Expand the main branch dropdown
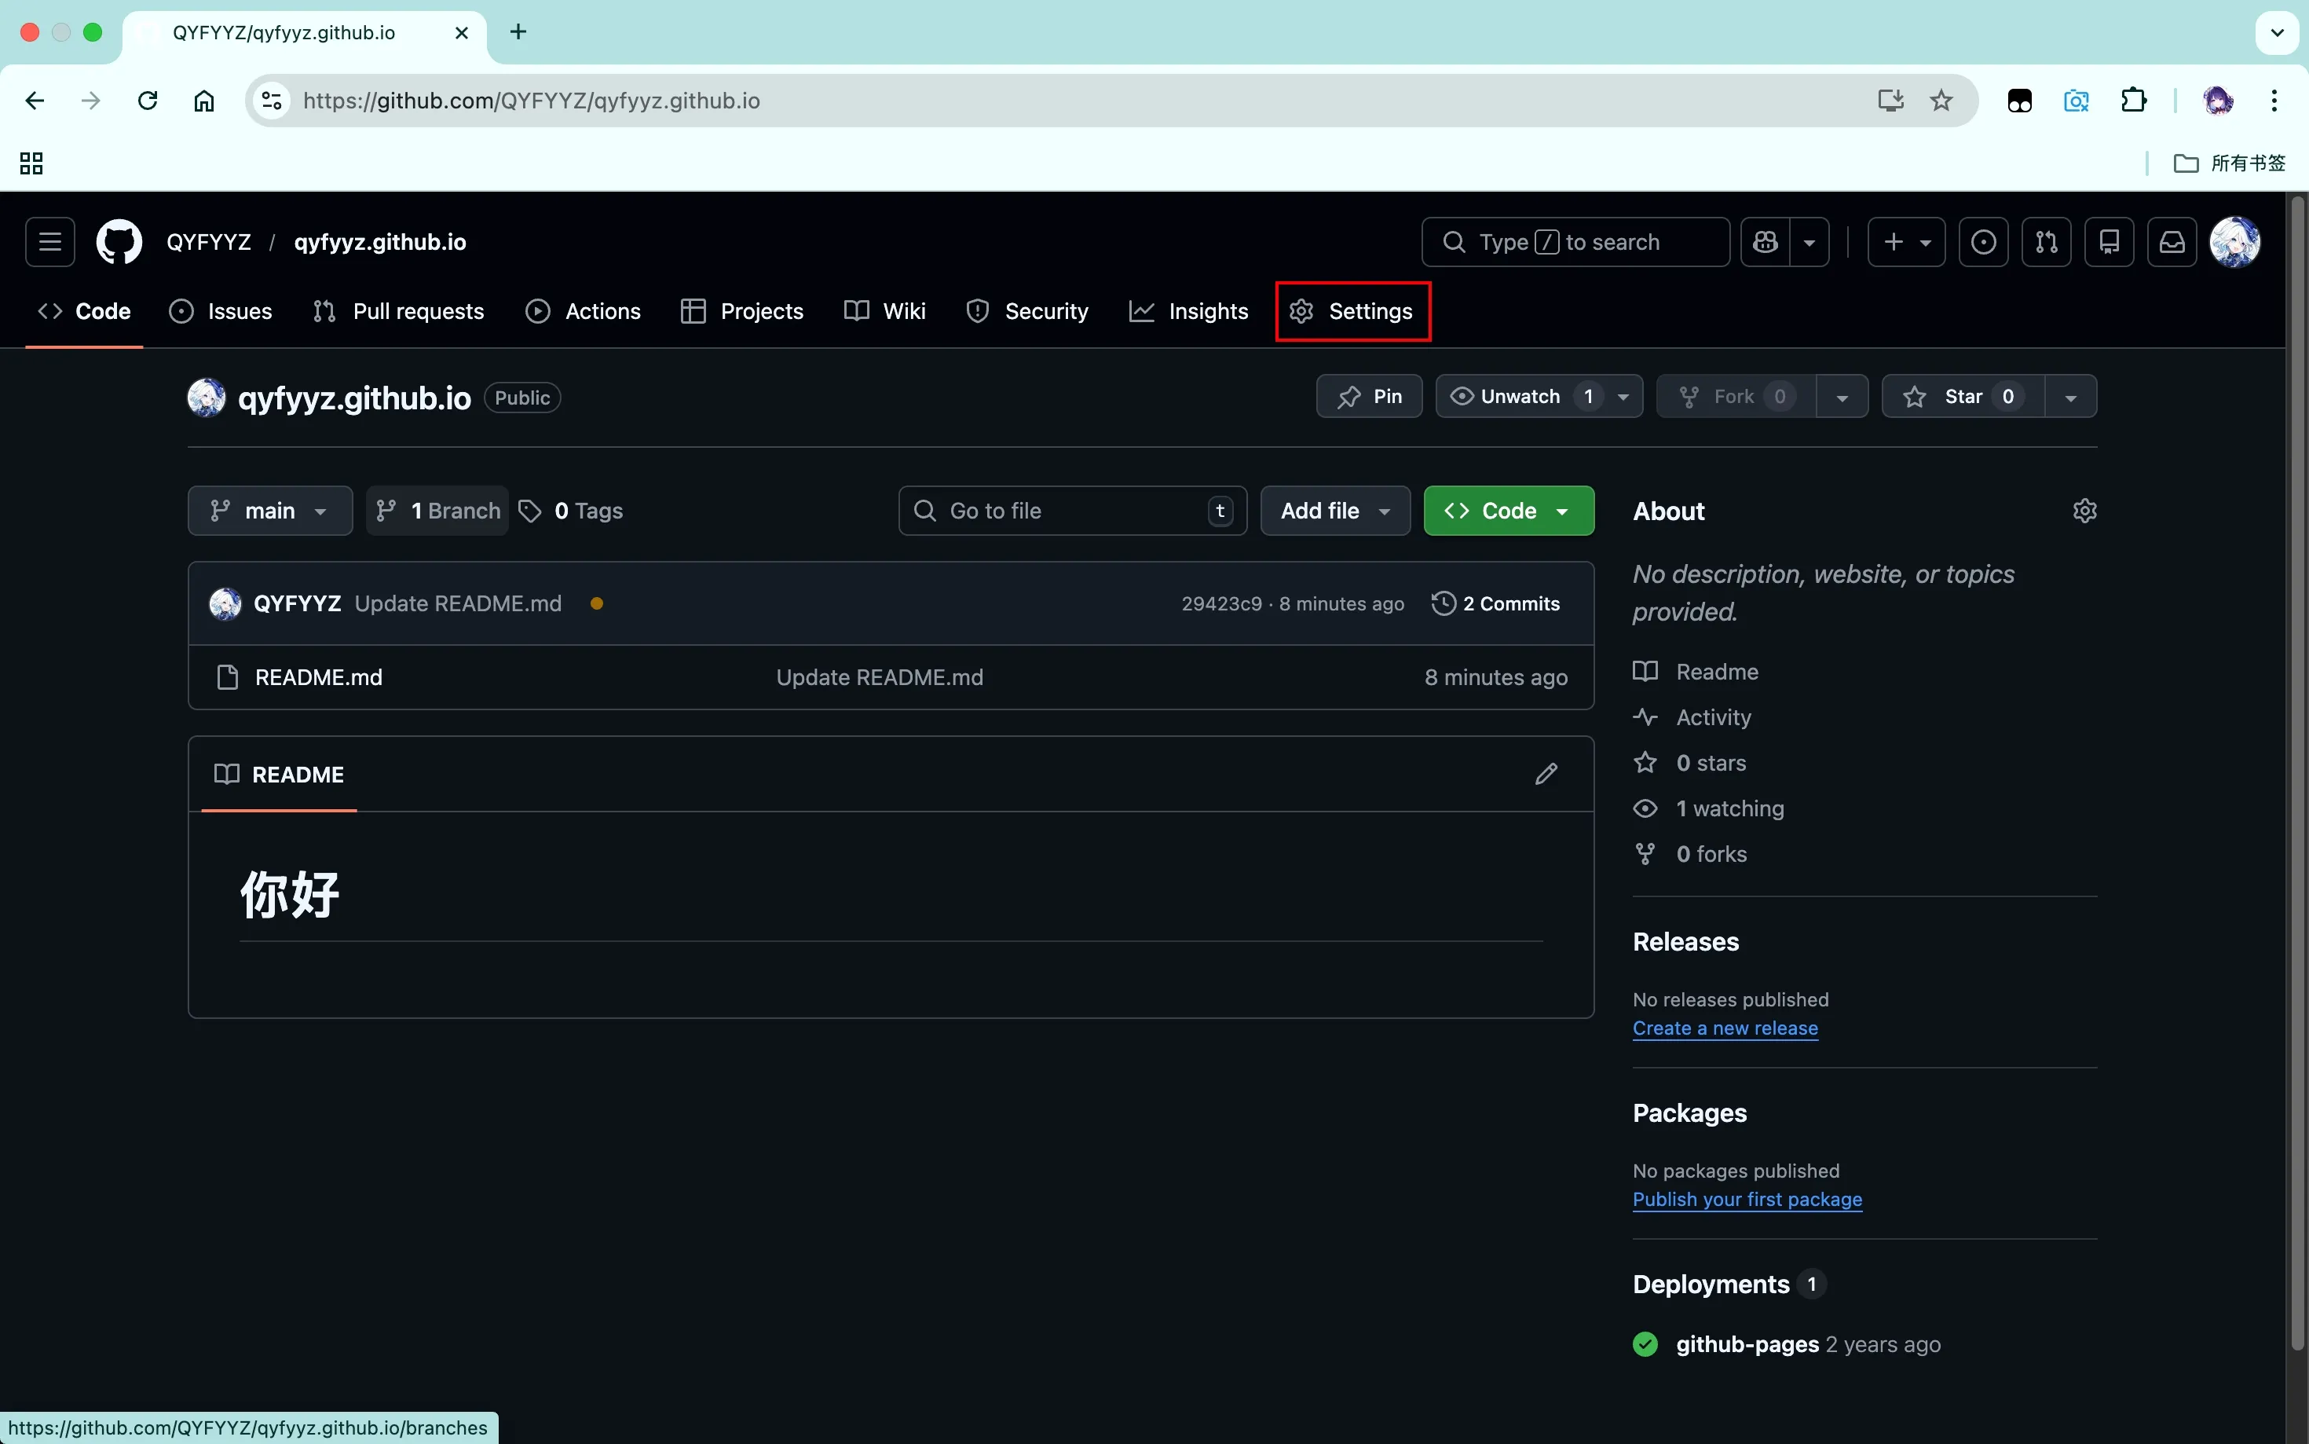Viewport: 2309px width, 1444px height. (x=270, y=511)
